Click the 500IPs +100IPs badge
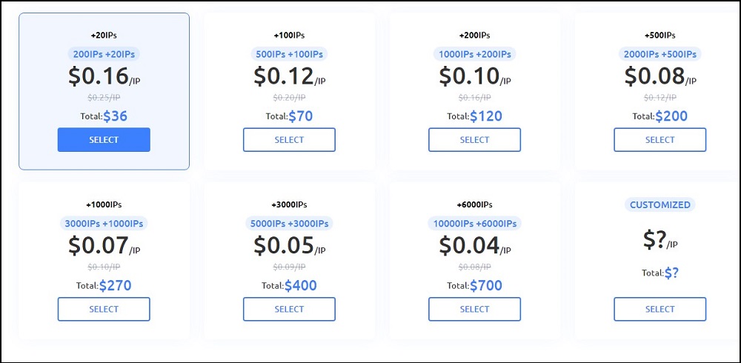 point(289,54)
